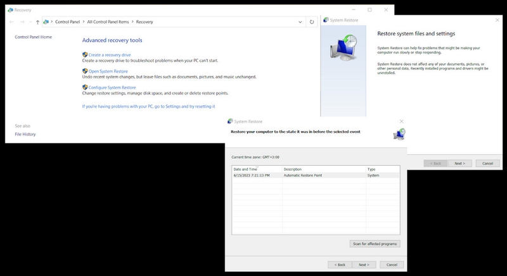Viewport: 507px width, 276px height.
Task: Select All Control Panel Items breadcrumb
Action: (x=108, y=22)
